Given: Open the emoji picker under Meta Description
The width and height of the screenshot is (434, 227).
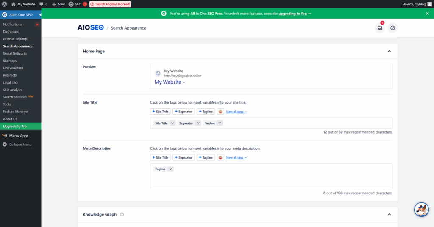Looking at the screenshot, I should tap(220, 158).
